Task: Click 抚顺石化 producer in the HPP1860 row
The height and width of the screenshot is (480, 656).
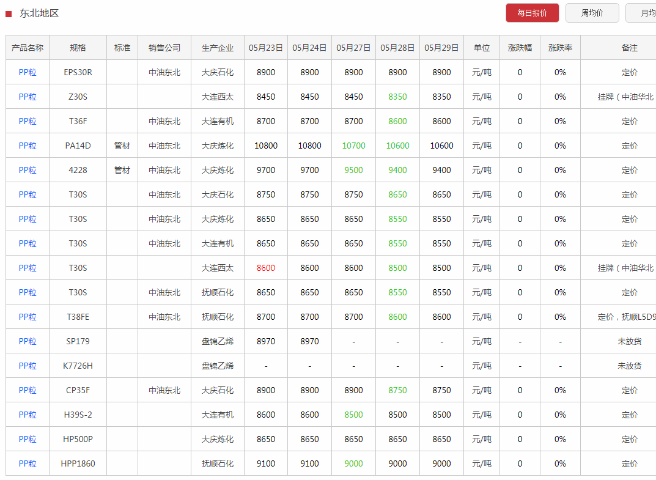Action: point(218,463)
